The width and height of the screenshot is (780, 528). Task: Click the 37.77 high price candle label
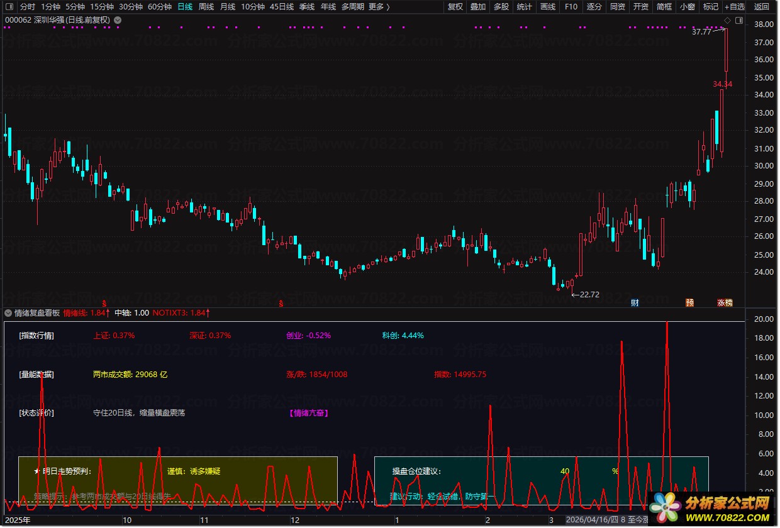[701, 31]
